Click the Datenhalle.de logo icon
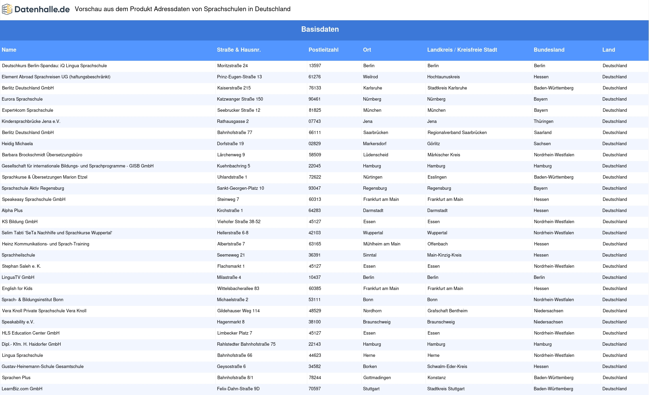 click(7, 9)
